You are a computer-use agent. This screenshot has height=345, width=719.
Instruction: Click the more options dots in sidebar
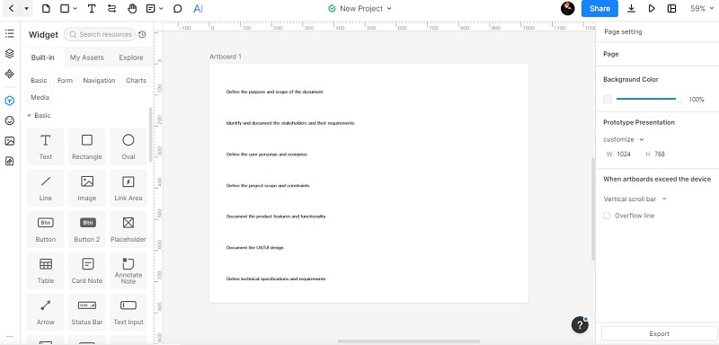(10, 337)
